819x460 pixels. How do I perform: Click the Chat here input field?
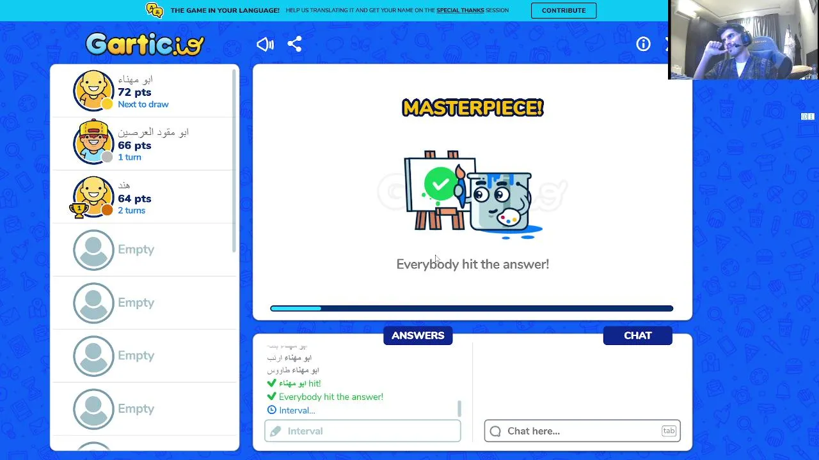click(582, 431)
